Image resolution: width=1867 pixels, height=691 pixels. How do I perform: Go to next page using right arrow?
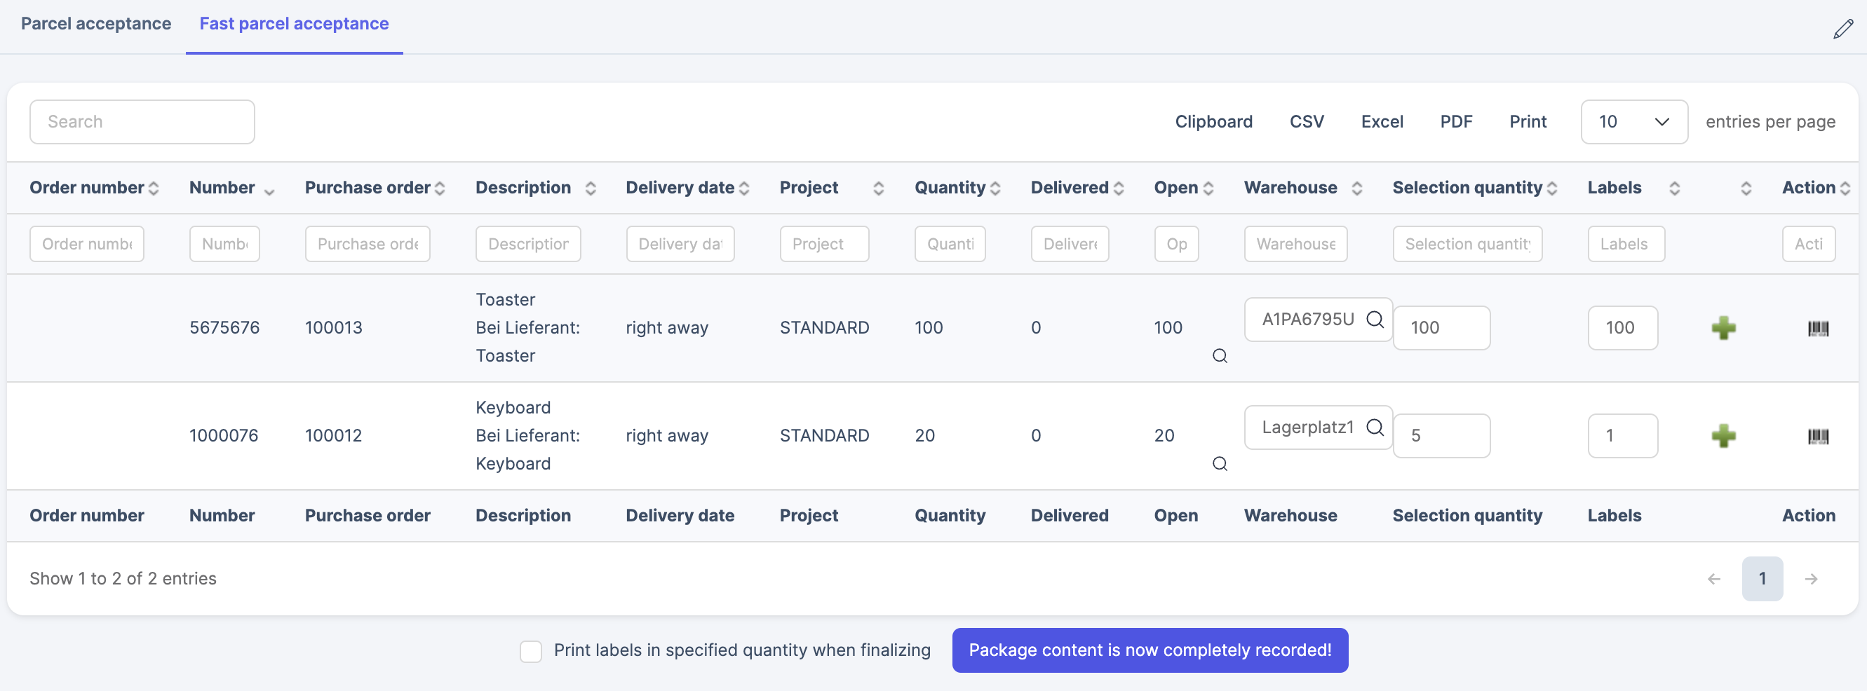tap(1810, 579)
